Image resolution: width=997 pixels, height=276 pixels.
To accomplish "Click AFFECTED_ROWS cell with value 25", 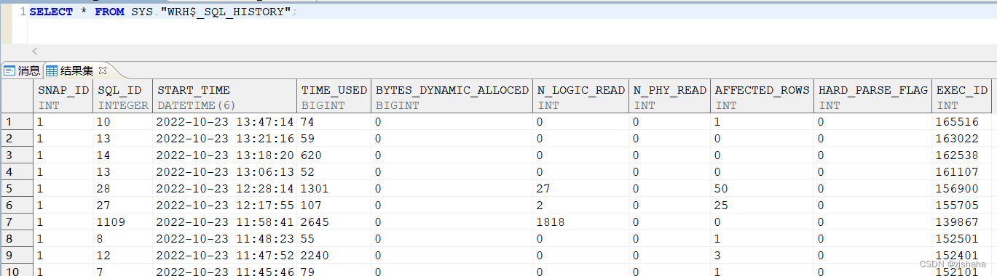I will (x=762, y=206).
